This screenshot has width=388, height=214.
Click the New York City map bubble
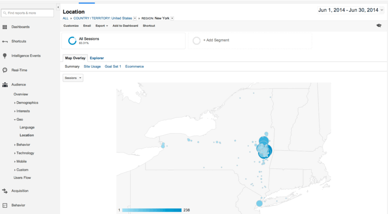pos(259,203)
